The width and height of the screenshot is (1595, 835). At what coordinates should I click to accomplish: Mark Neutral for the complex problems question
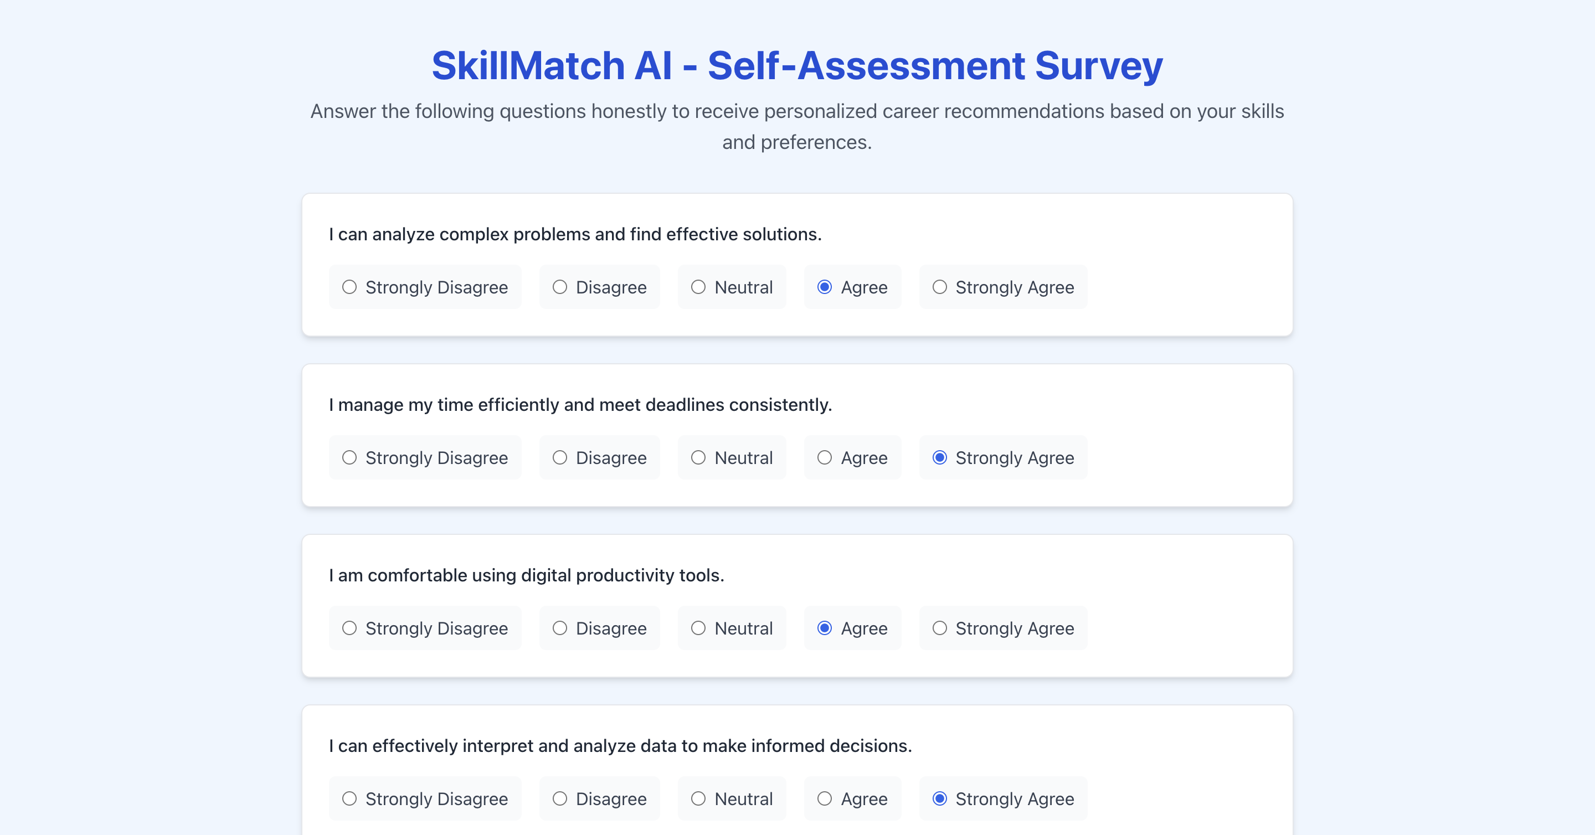(x=698, y=287)
